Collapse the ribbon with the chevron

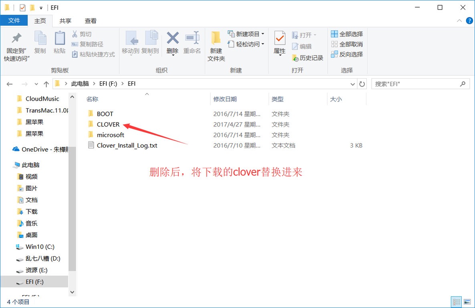tap(459, 21)
